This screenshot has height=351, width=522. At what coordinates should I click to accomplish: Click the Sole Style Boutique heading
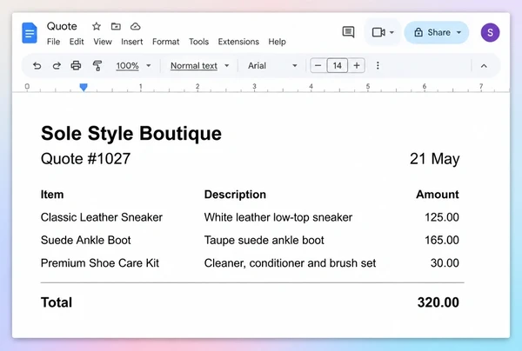tap(131, 134)
